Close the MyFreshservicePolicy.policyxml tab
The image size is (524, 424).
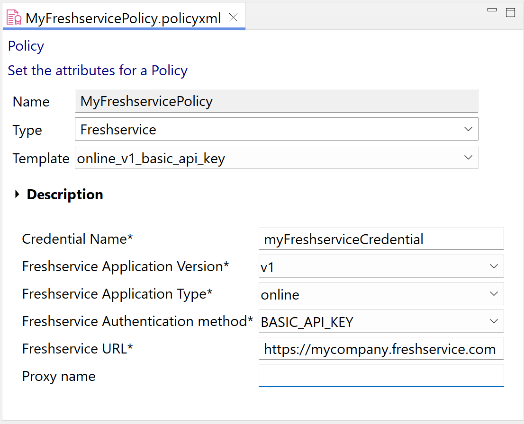tap(233, 18)
